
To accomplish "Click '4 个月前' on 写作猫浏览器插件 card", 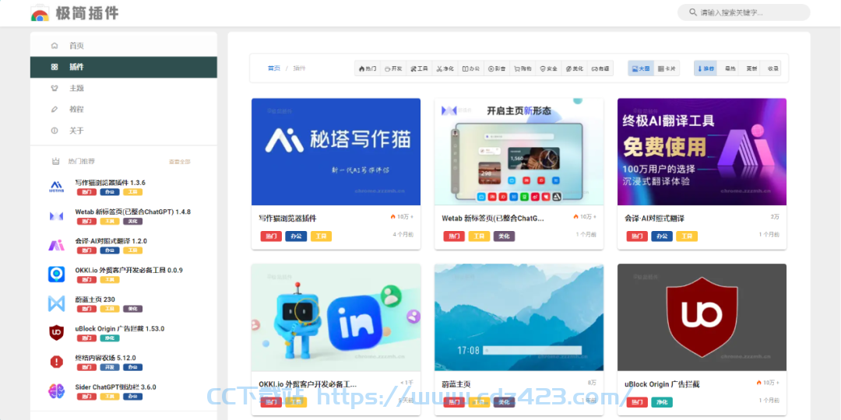I will pyautogui.click(x=403, y=235).
